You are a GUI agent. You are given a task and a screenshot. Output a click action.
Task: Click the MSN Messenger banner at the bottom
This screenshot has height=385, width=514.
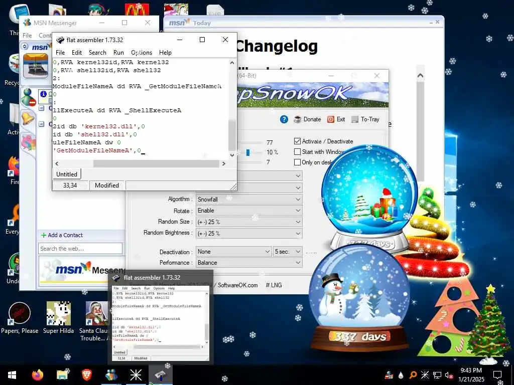point(82,271)
